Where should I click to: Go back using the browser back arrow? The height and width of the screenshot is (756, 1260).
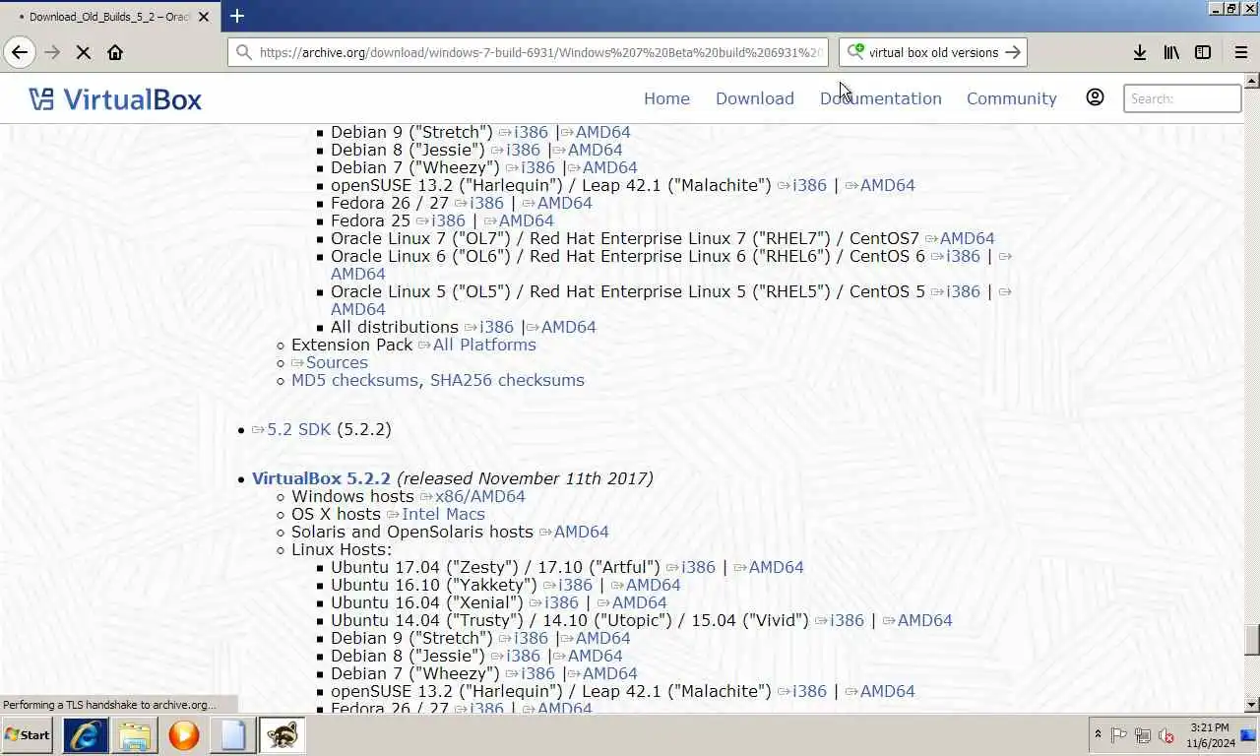(x=20, y=52)
